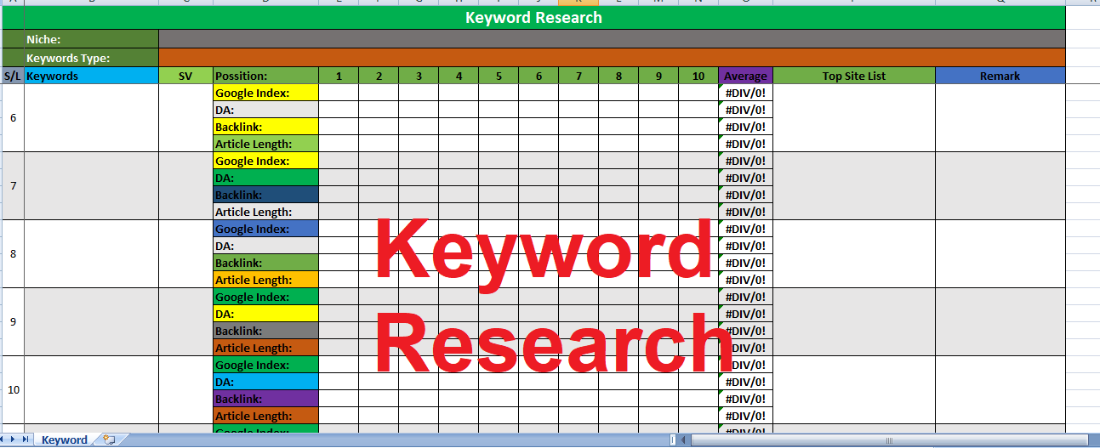The height and width of the screenshot is (448, 1100).
Task: Click the insert new worksheet icon
Action: [108, 439]
